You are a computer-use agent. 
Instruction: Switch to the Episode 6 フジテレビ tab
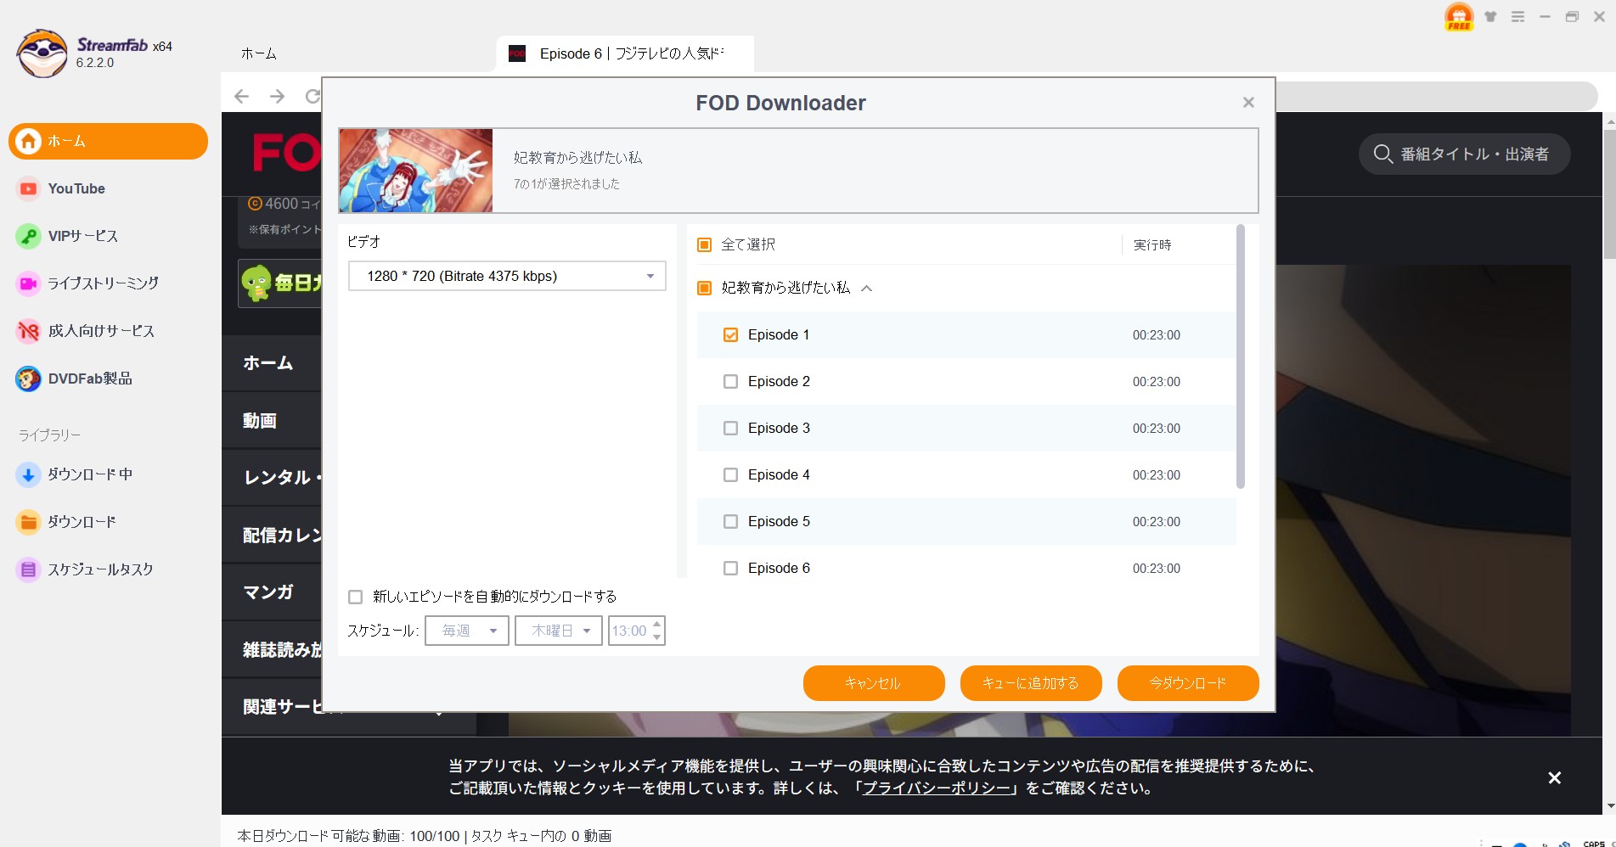pyautogui.click(x=625, y=53)
